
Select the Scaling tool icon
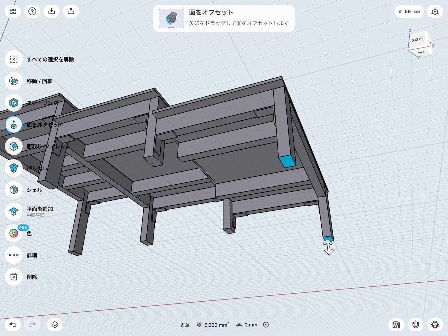pyautogui.click(x=14, y=103)
